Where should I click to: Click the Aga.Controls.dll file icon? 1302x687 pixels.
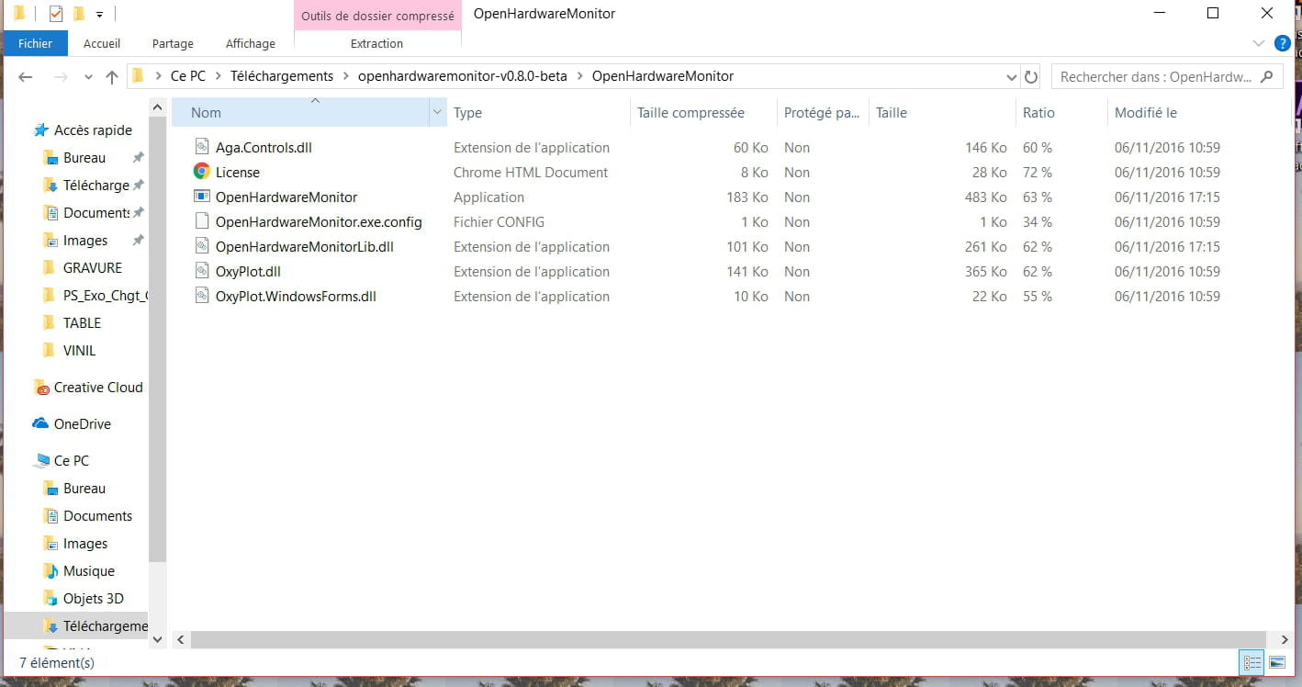[x=202, y=147]
